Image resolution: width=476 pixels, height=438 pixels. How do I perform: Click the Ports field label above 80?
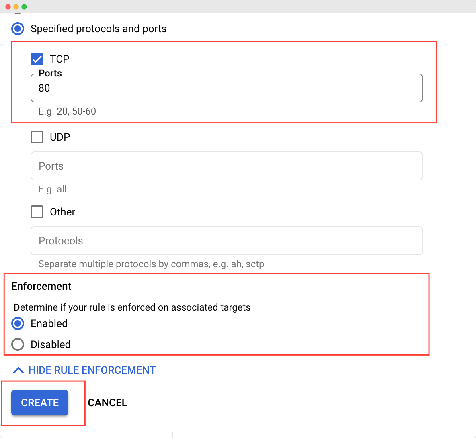tap(50, 73)
